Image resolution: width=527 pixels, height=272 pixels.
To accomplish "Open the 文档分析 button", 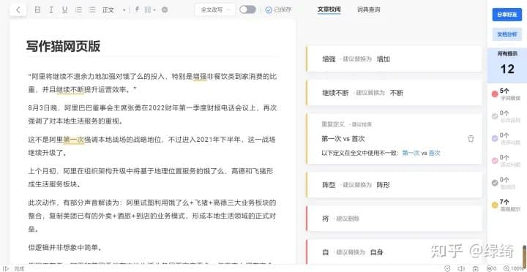I will [x=507, y=34].
